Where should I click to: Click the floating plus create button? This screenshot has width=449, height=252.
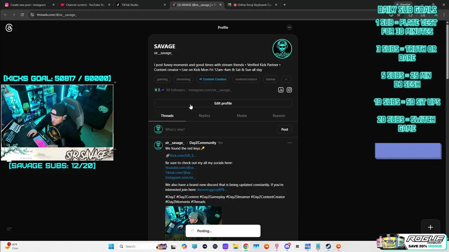click(430, 227)
